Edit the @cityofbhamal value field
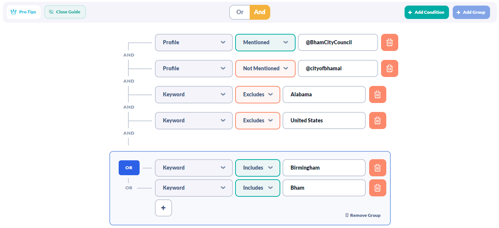This screenshot has height=228, width=499. tap(338, 68)
